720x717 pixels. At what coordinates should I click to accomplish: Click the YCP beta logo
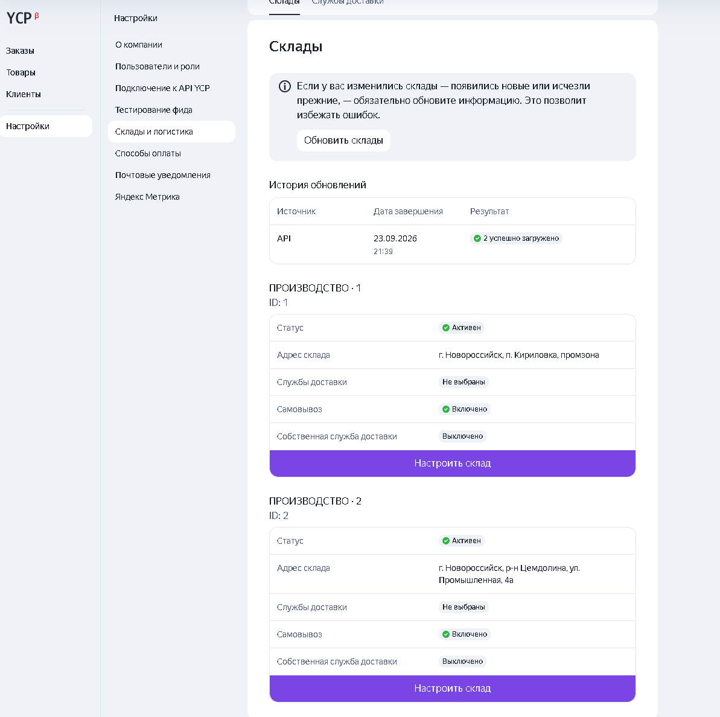pyautogui.click(x=22, y=18)
